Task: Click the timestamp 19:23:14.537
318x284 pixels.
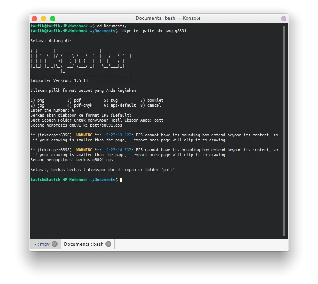Action: [118, 150]
